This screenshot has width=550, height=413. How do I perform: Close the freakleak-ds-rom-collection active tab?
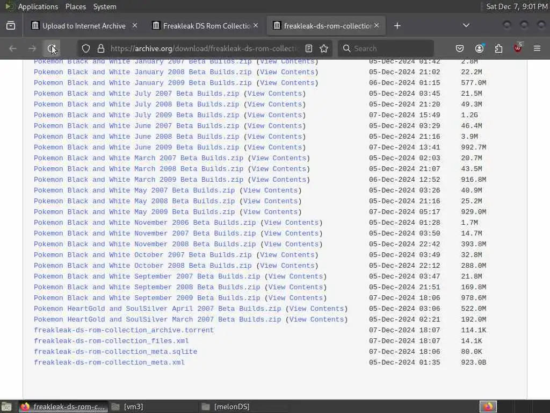click(x=377, y=26)
